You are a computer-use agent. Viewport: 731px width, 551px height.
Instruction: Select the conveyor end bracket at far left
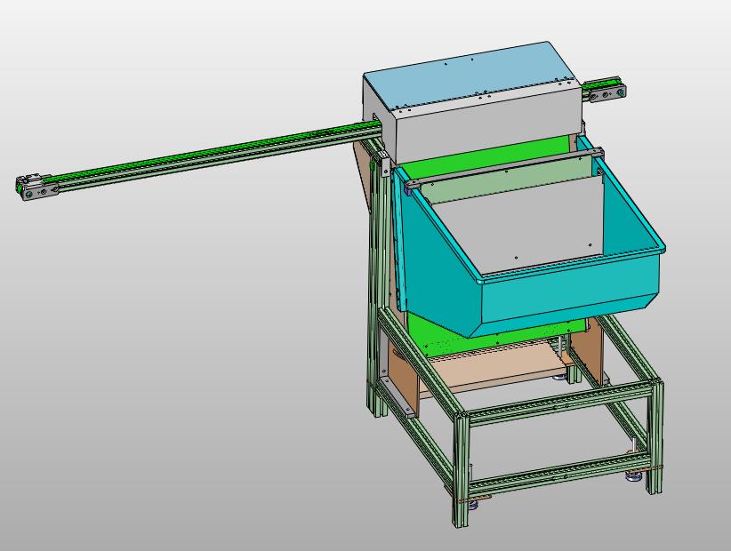click(36, 188)
